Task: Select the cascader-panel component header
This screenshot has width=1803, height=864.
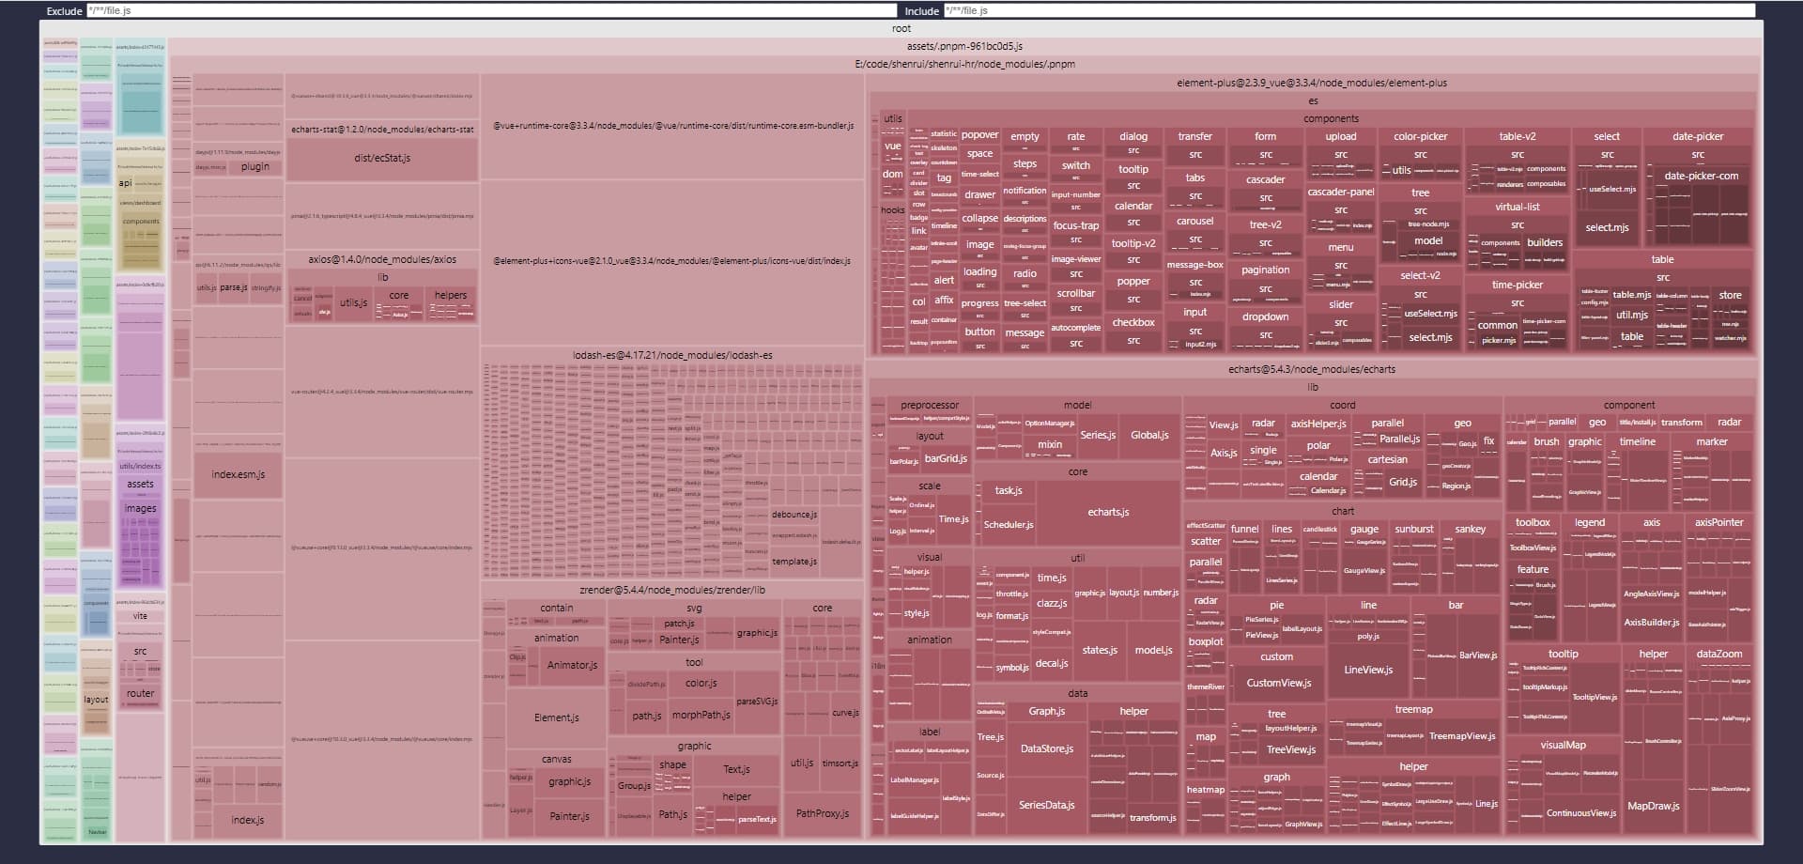Action: pos(1340,192)
